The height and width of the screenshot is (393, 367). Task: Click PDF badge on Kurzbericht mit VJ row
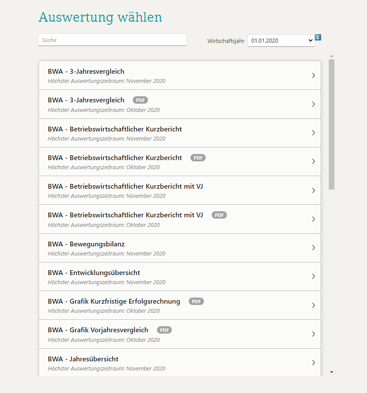[x=219, y=215]
